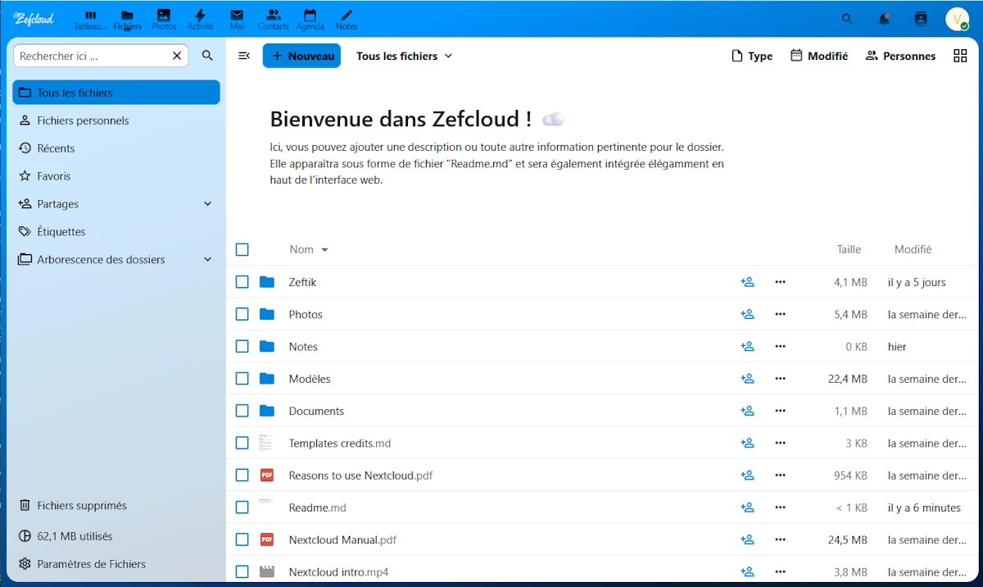Share the Zeftik folder via share icon

pos(747,282)
